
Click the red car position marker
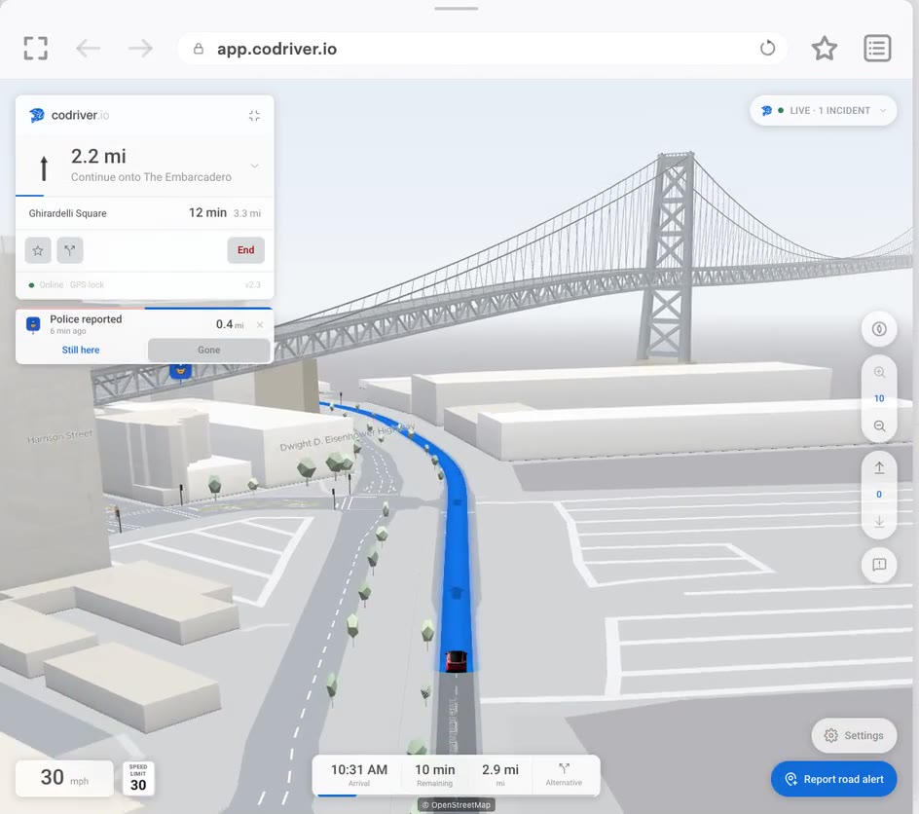tap(456, 661)
